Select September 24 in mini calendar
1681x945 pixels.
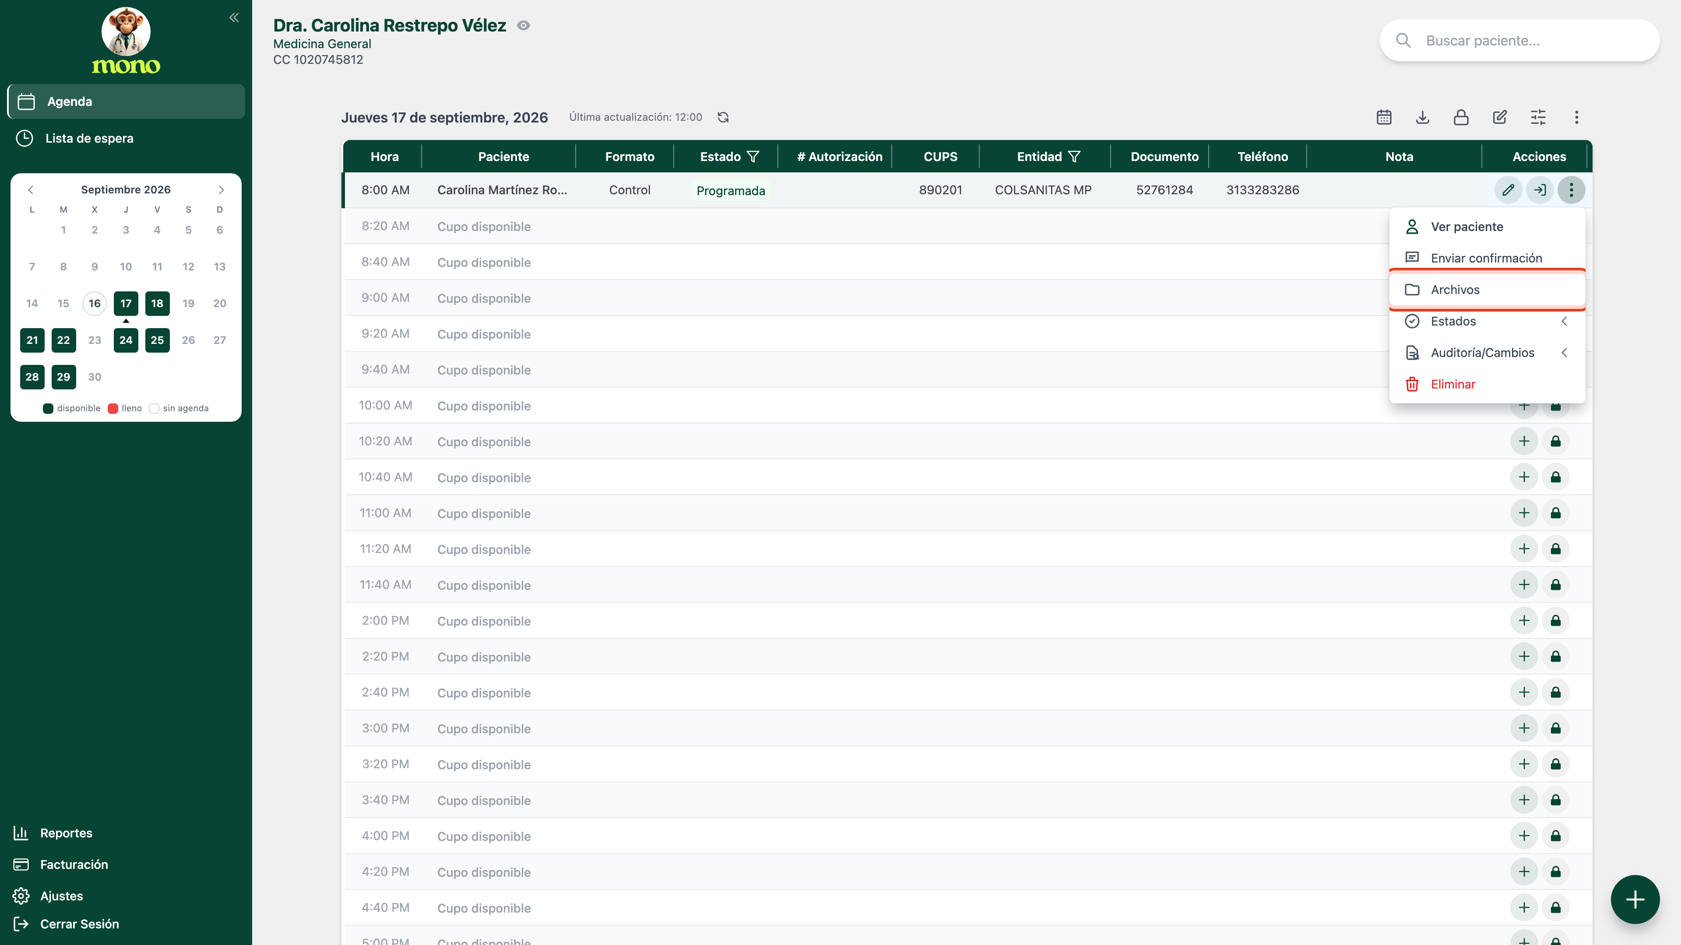[126, 340]
